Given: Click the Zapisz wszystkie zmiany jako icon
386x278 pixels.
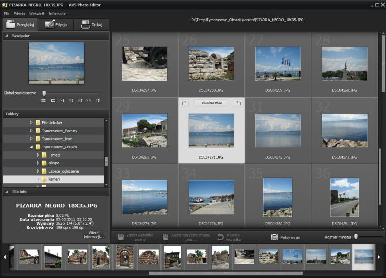Looking at the screenshot, I should [x=165, y=237].
